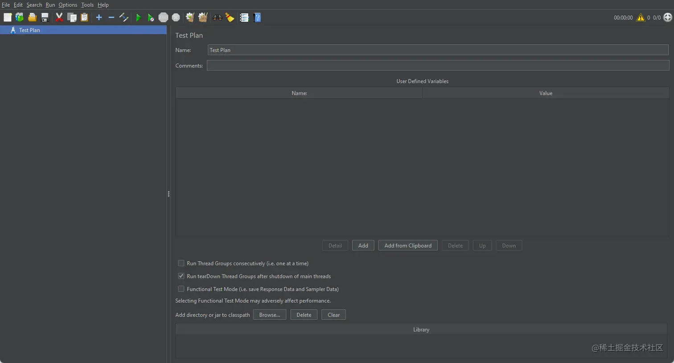The width and height of the screenshot is (674, 363).
Task: Open the Function Helper dialog icon
Action: pyautogui.click(x=244, y=17)
